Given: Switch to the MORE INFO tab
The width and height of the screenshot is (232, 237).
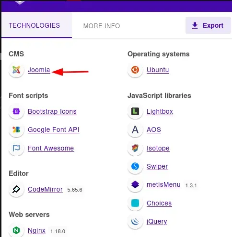Looking at the screenshot, I should point(102,26).
